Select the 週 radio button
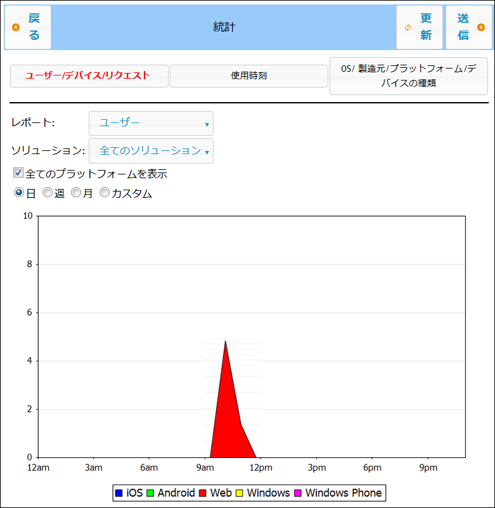The image size is (495, 508). [x=48, y=192]
